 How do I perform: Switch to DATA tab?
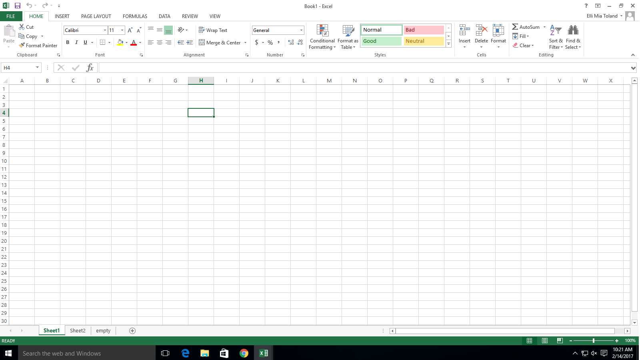point(164,16)
